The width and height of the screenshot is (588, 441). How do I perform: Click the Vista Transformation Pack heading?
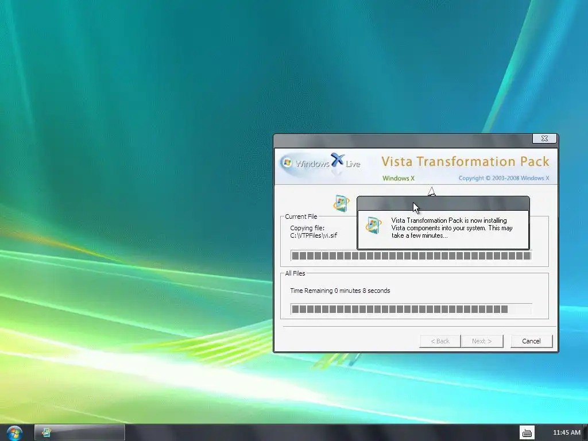pos(465,161)
